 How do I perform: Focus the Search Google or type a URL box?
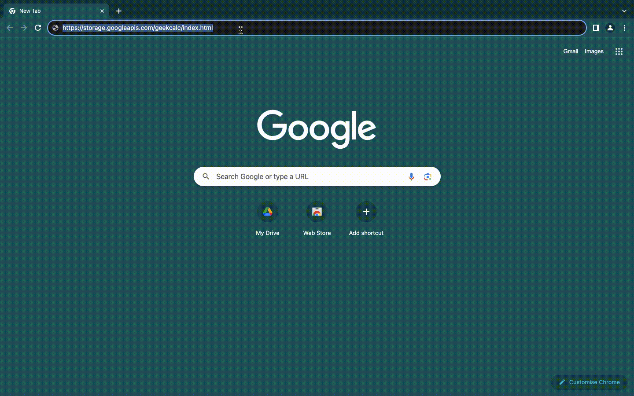317,176
